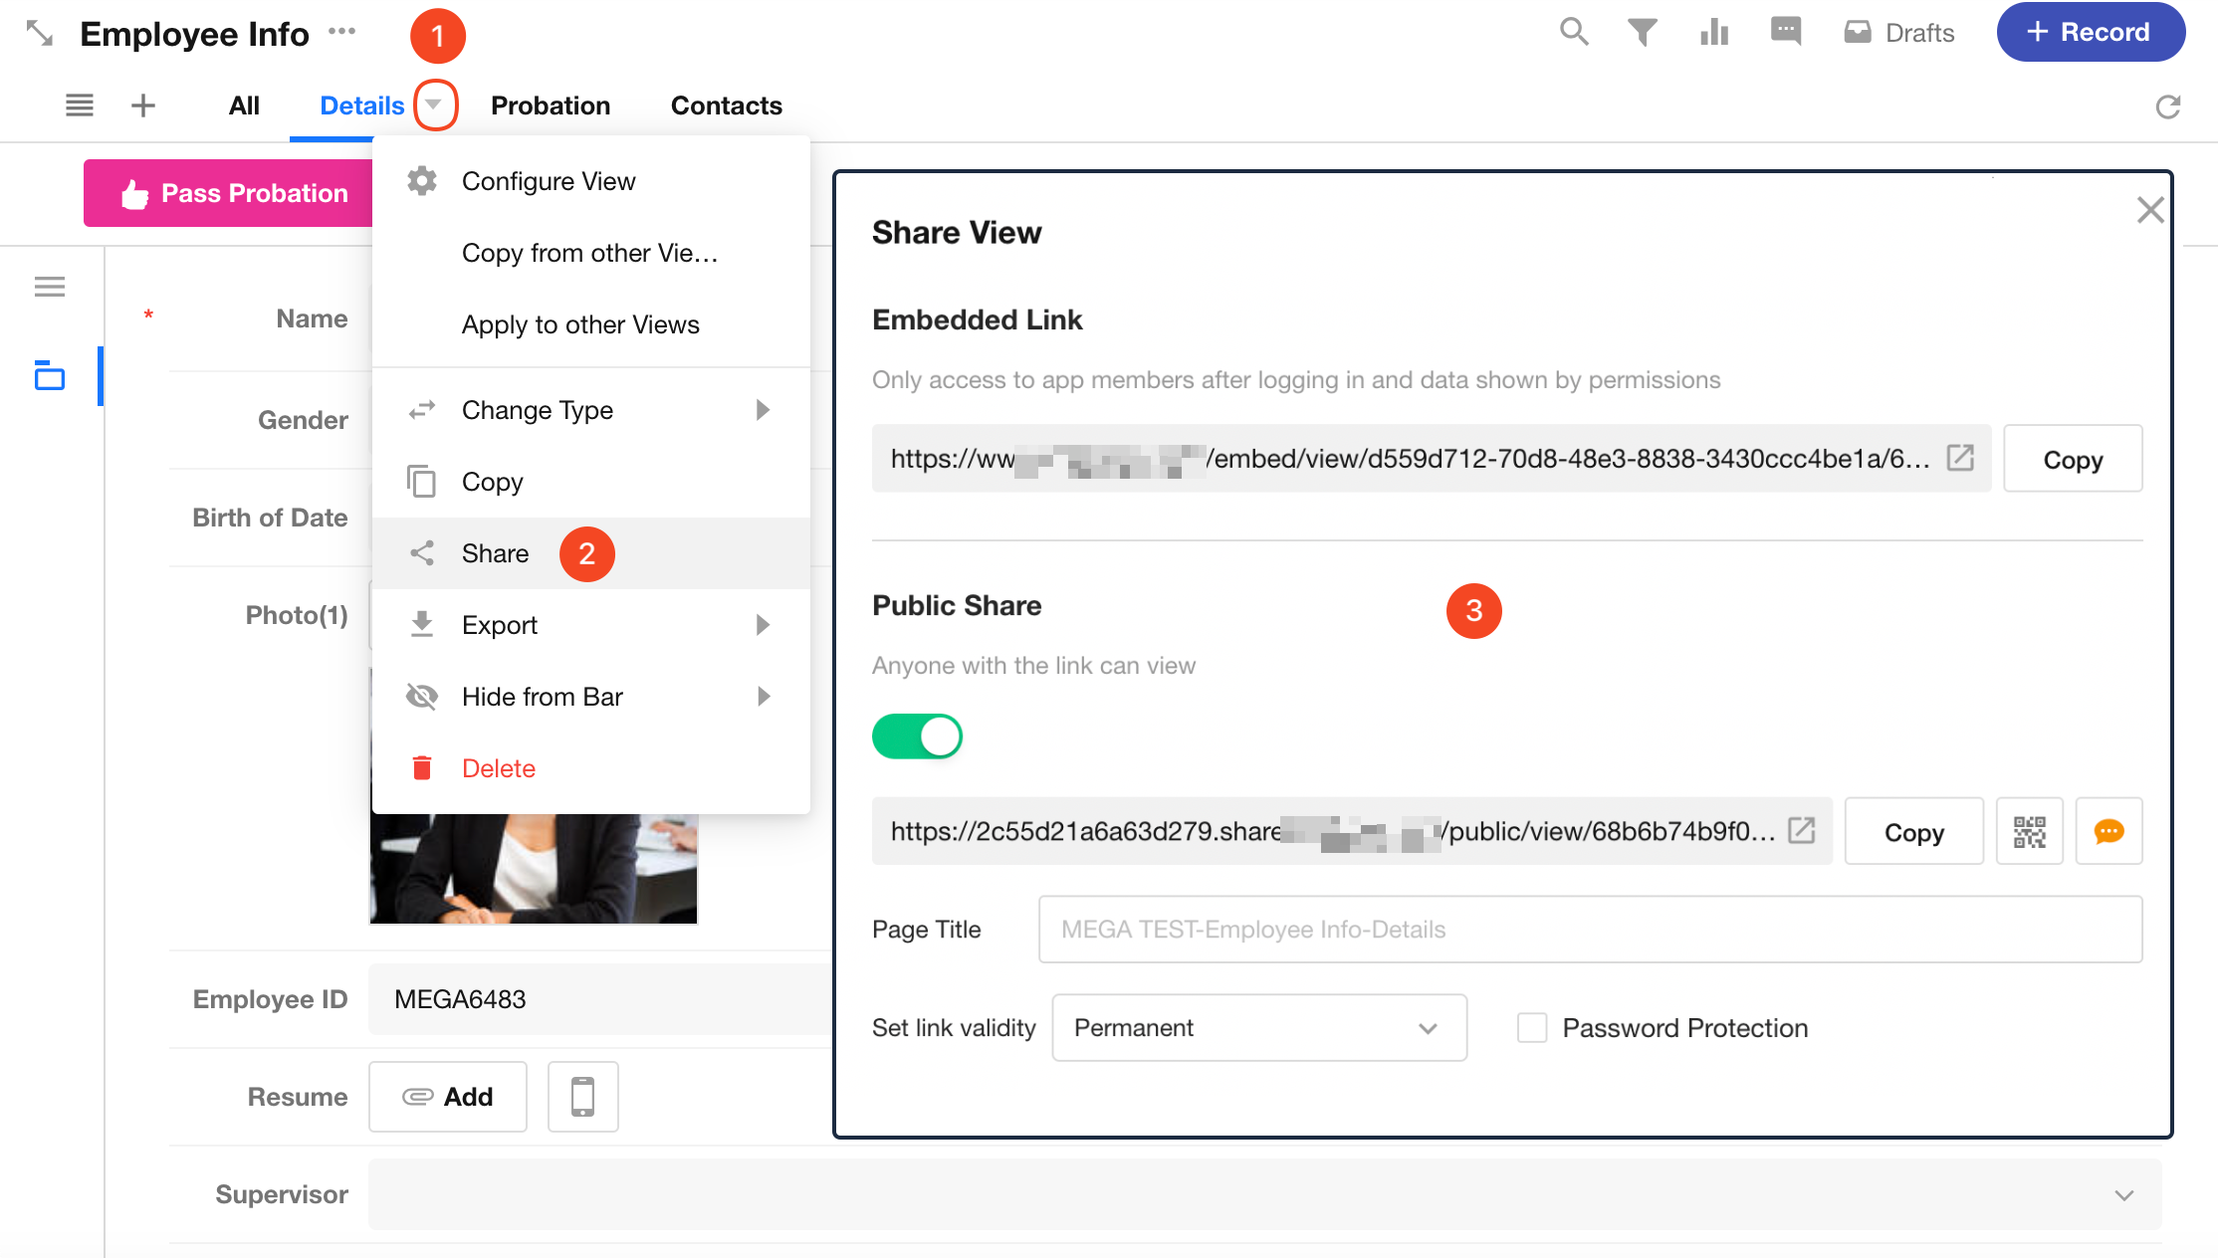Click the orange chat share icon
Image resolution: width=2218 pixels, height=1258 pixels.
pyautogui.click(x=2108, y=831)
